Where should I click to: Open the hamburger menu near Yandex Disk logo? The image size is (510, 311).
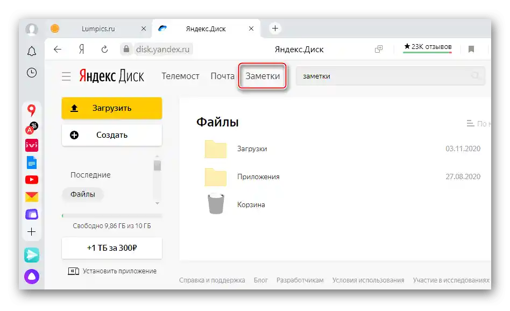[66, 76]
